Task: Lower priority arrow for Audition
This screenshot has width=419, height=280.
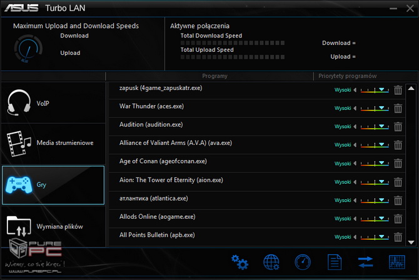Action: tap(355, 127)
